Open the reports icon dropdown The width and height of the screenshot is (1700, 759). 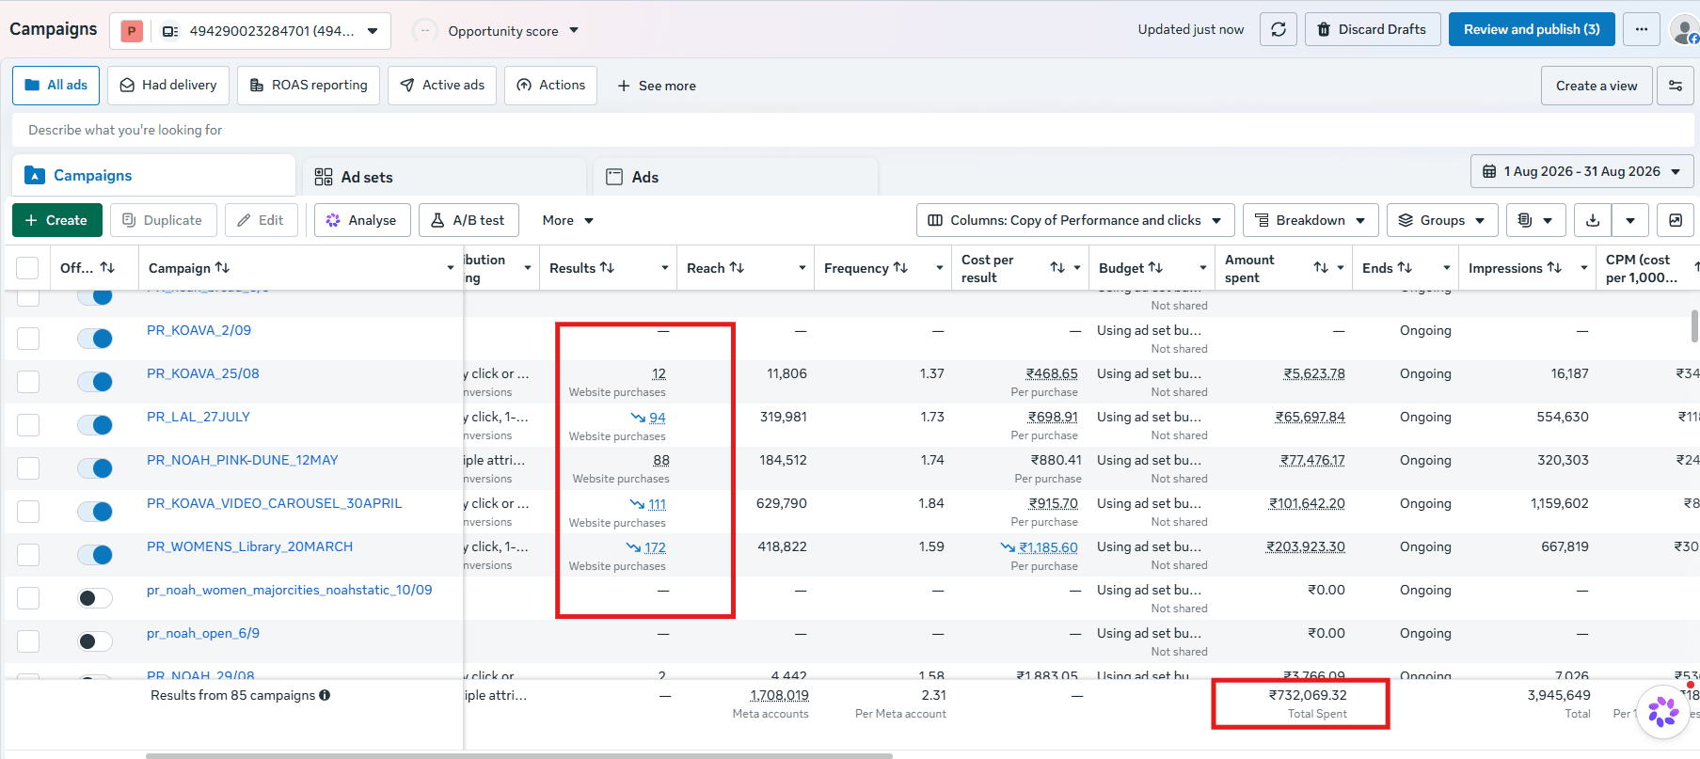click(x=1535, y=220)
